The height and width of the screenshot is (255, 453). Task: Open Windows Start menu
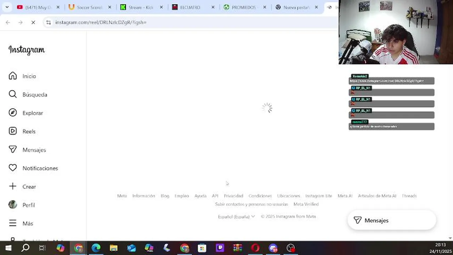click(x=8, y=248)
